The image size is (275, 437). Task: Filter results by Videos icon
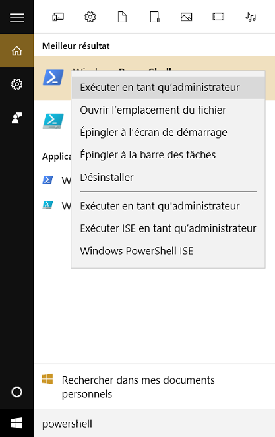[218, 17]
